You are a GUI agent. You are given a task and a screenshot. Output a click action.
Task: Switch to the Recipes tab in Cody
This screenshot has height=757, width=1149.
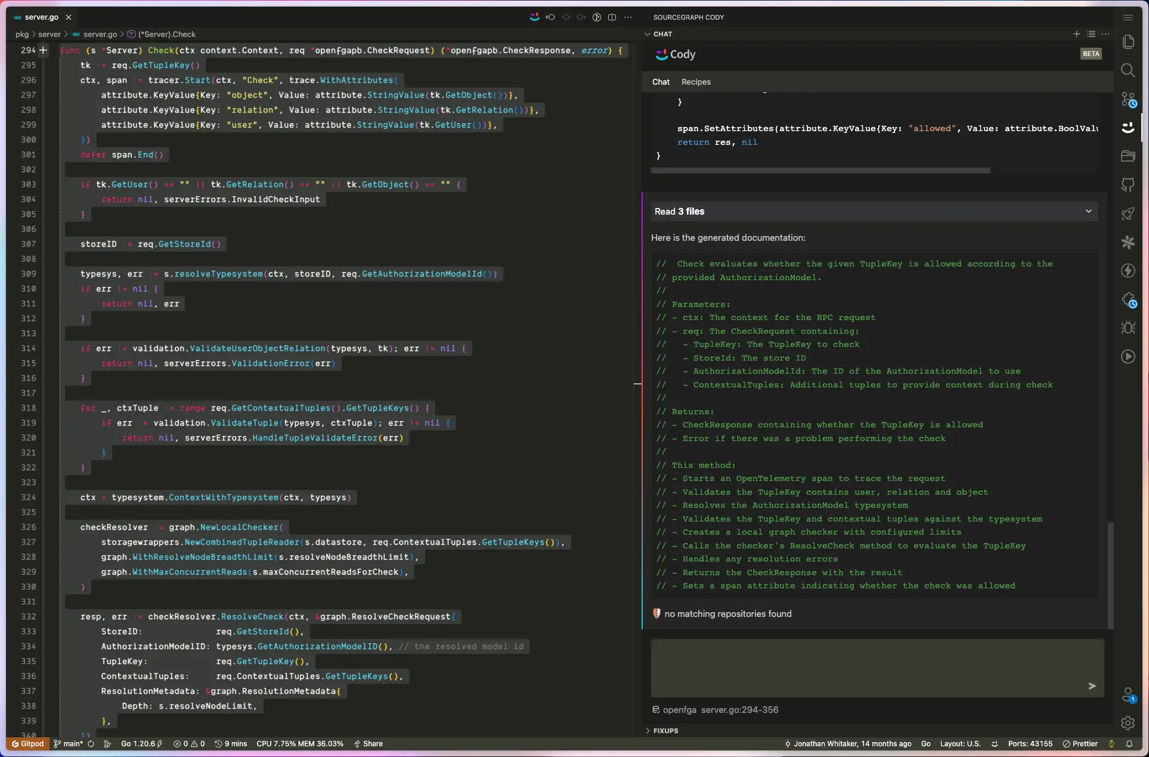(x=696, y=82)
